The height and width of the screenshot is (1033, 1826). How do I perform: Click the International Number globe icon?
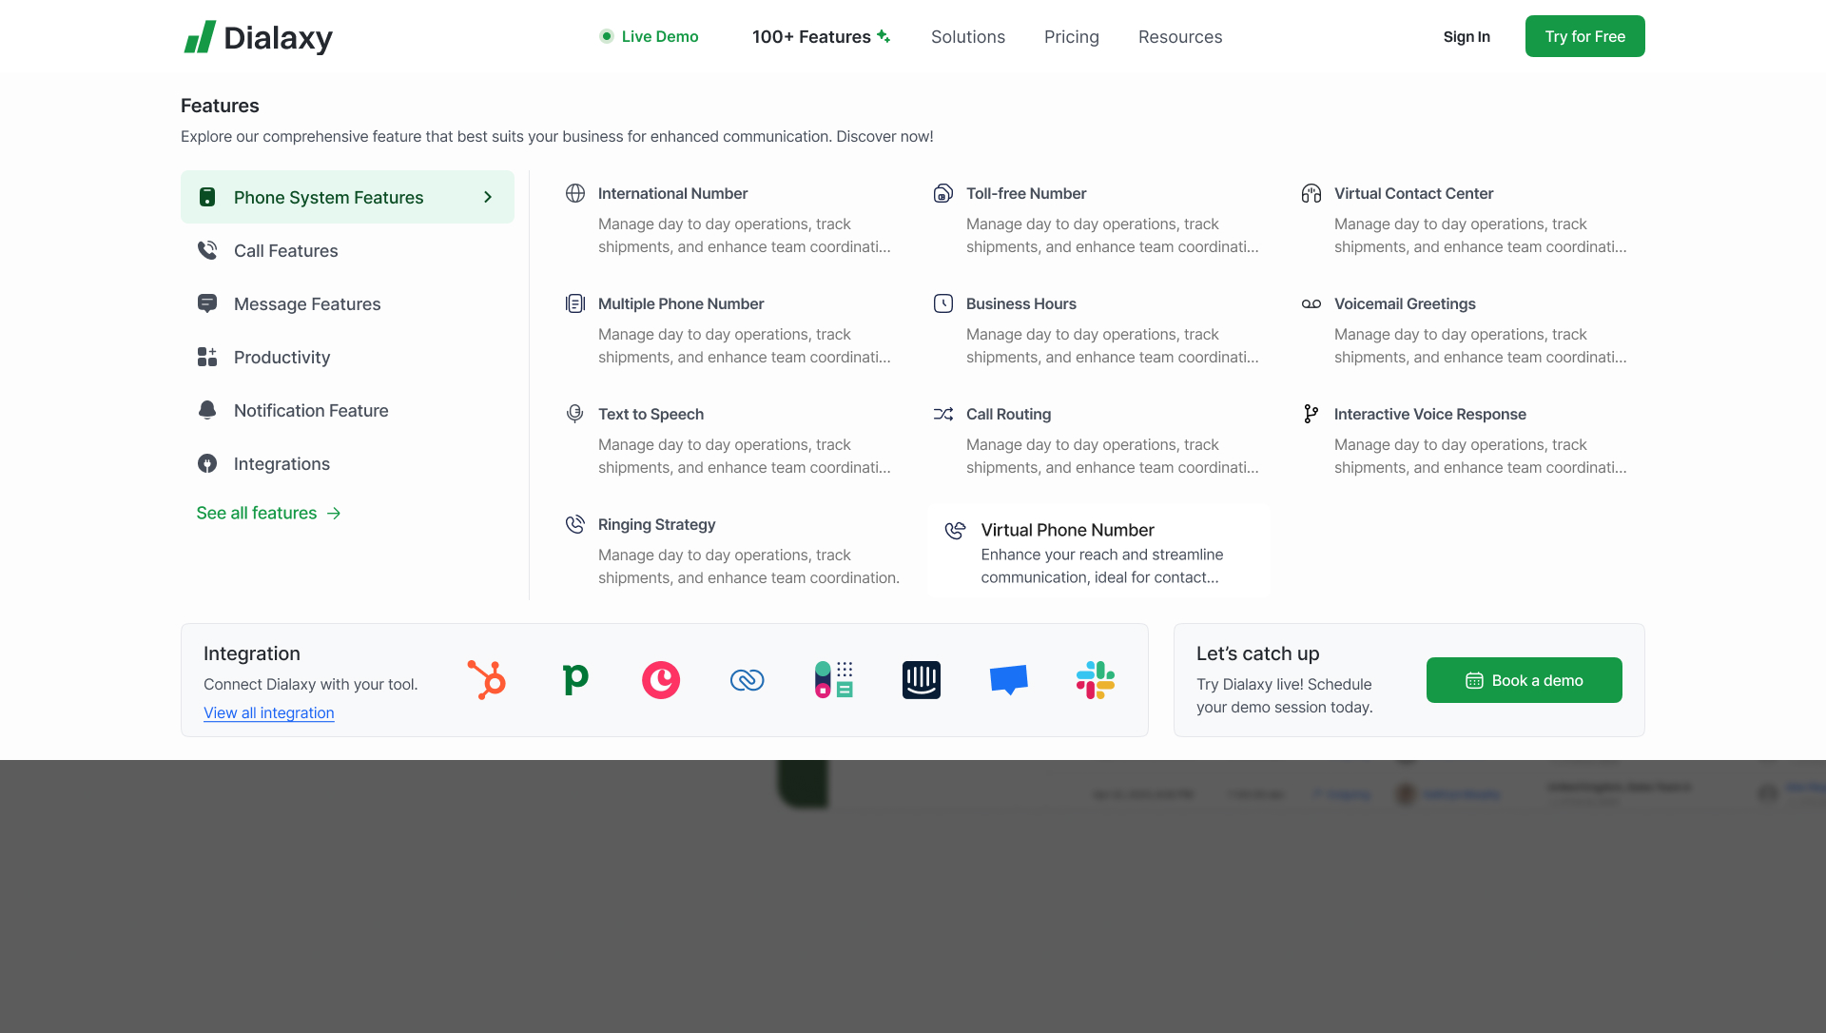tap(575, 193)
